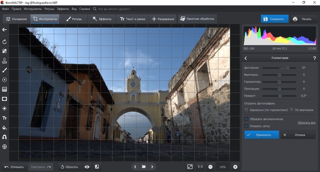Select the text tool icon
The image size is (320, 172).
(5, 118)
